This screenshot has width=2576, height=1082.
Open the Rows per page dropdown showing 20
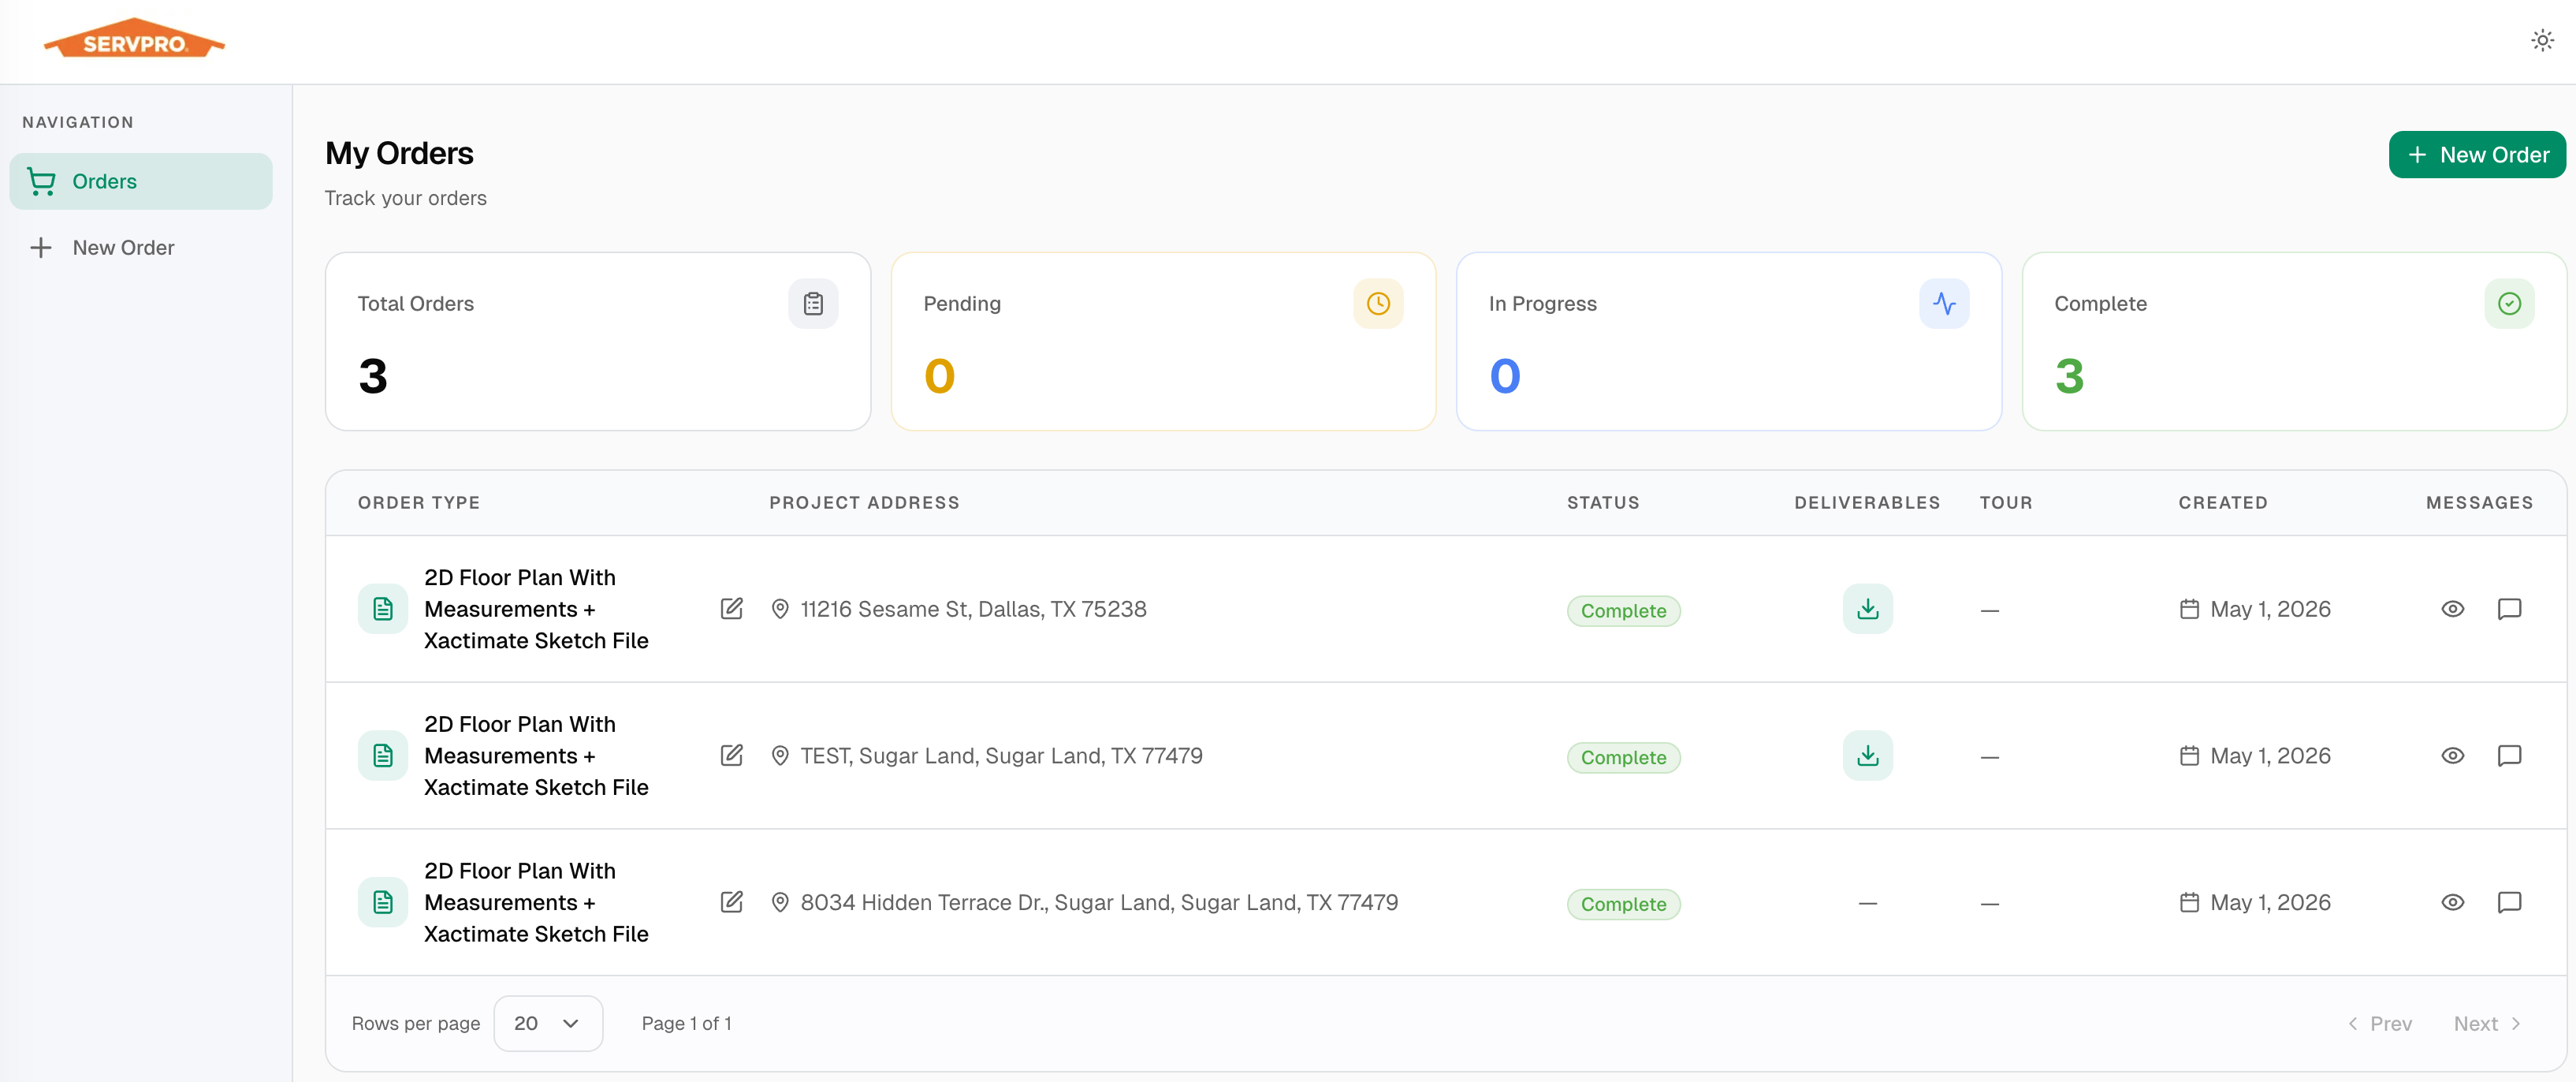tap(548, 1023)
